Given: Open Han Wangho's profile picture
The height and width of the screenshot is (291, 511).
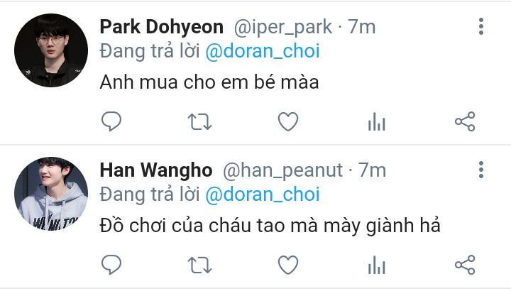Looking at the screenshot, I should pos(51,194).
